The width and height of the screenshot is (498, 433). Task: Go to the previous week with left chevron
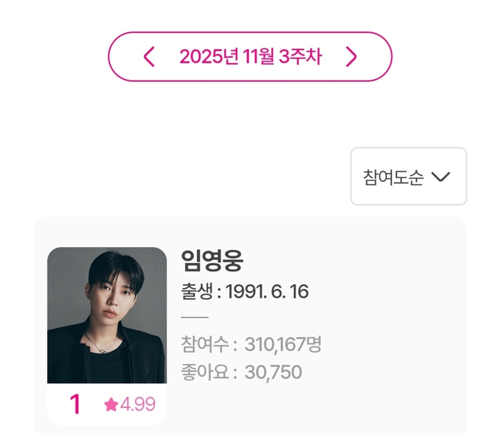click(x=149, y=57)
